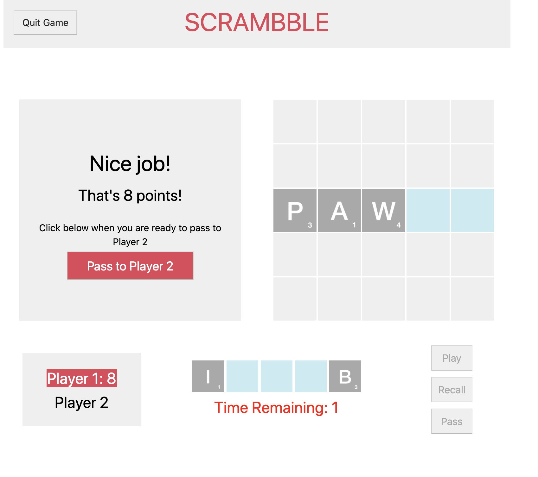
Task: Click the Quit Game button
Action: coord(45,22)
